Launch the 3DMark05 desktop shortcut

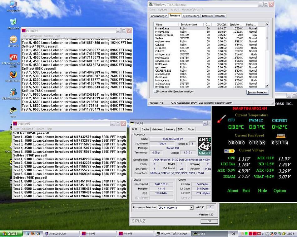pos(13,39)
